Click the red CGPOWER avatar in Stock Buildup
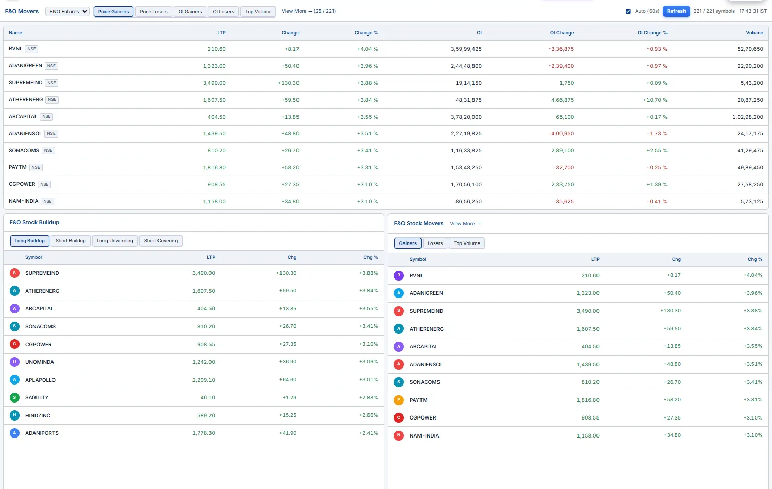 point(14,344)
